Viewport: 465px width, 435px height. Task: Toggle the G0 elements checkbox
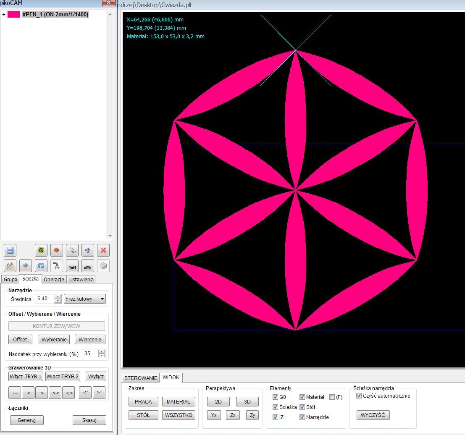(x=275, y=397)
